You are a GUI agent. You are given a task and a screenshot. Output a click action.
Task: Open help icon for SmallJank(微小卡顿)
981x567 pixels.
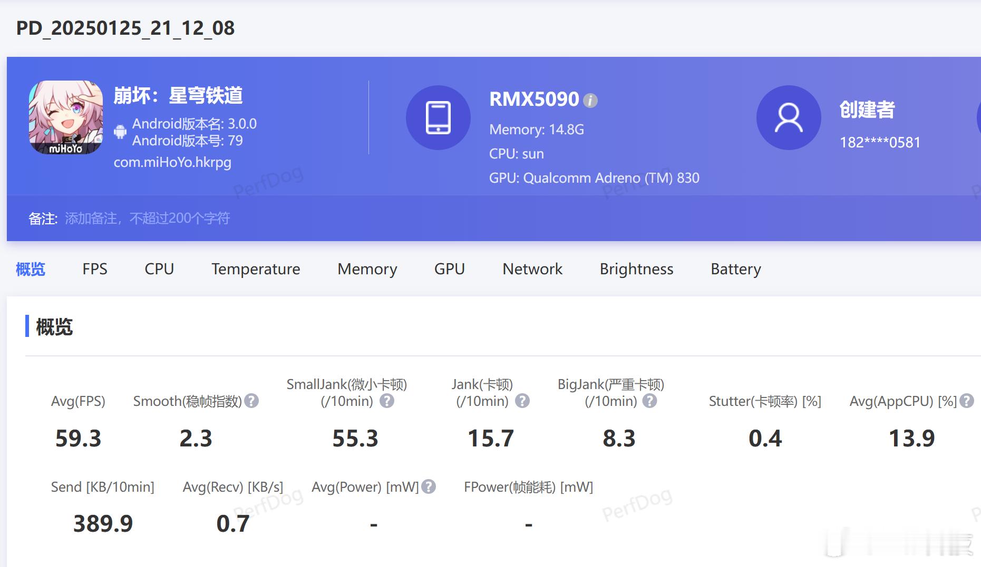(387, 401)
